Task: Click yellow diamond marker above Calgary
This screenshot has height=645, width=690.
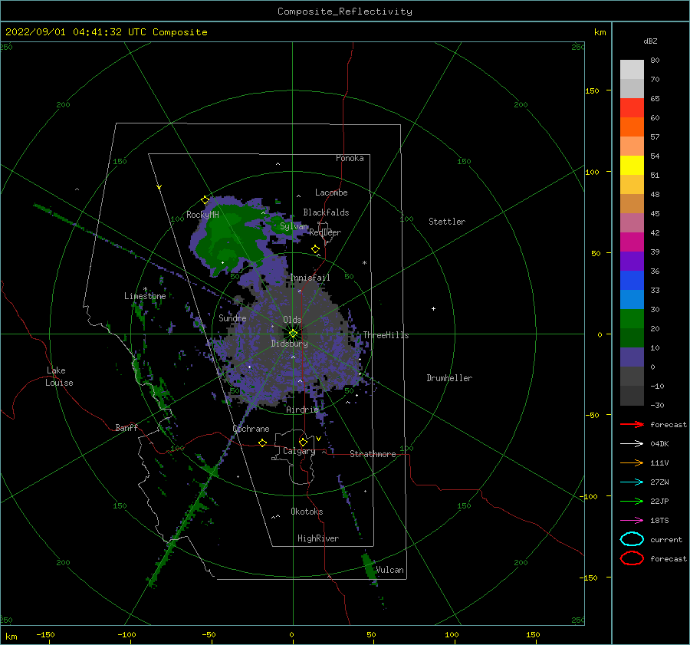Action: click(x=303, y=442)
